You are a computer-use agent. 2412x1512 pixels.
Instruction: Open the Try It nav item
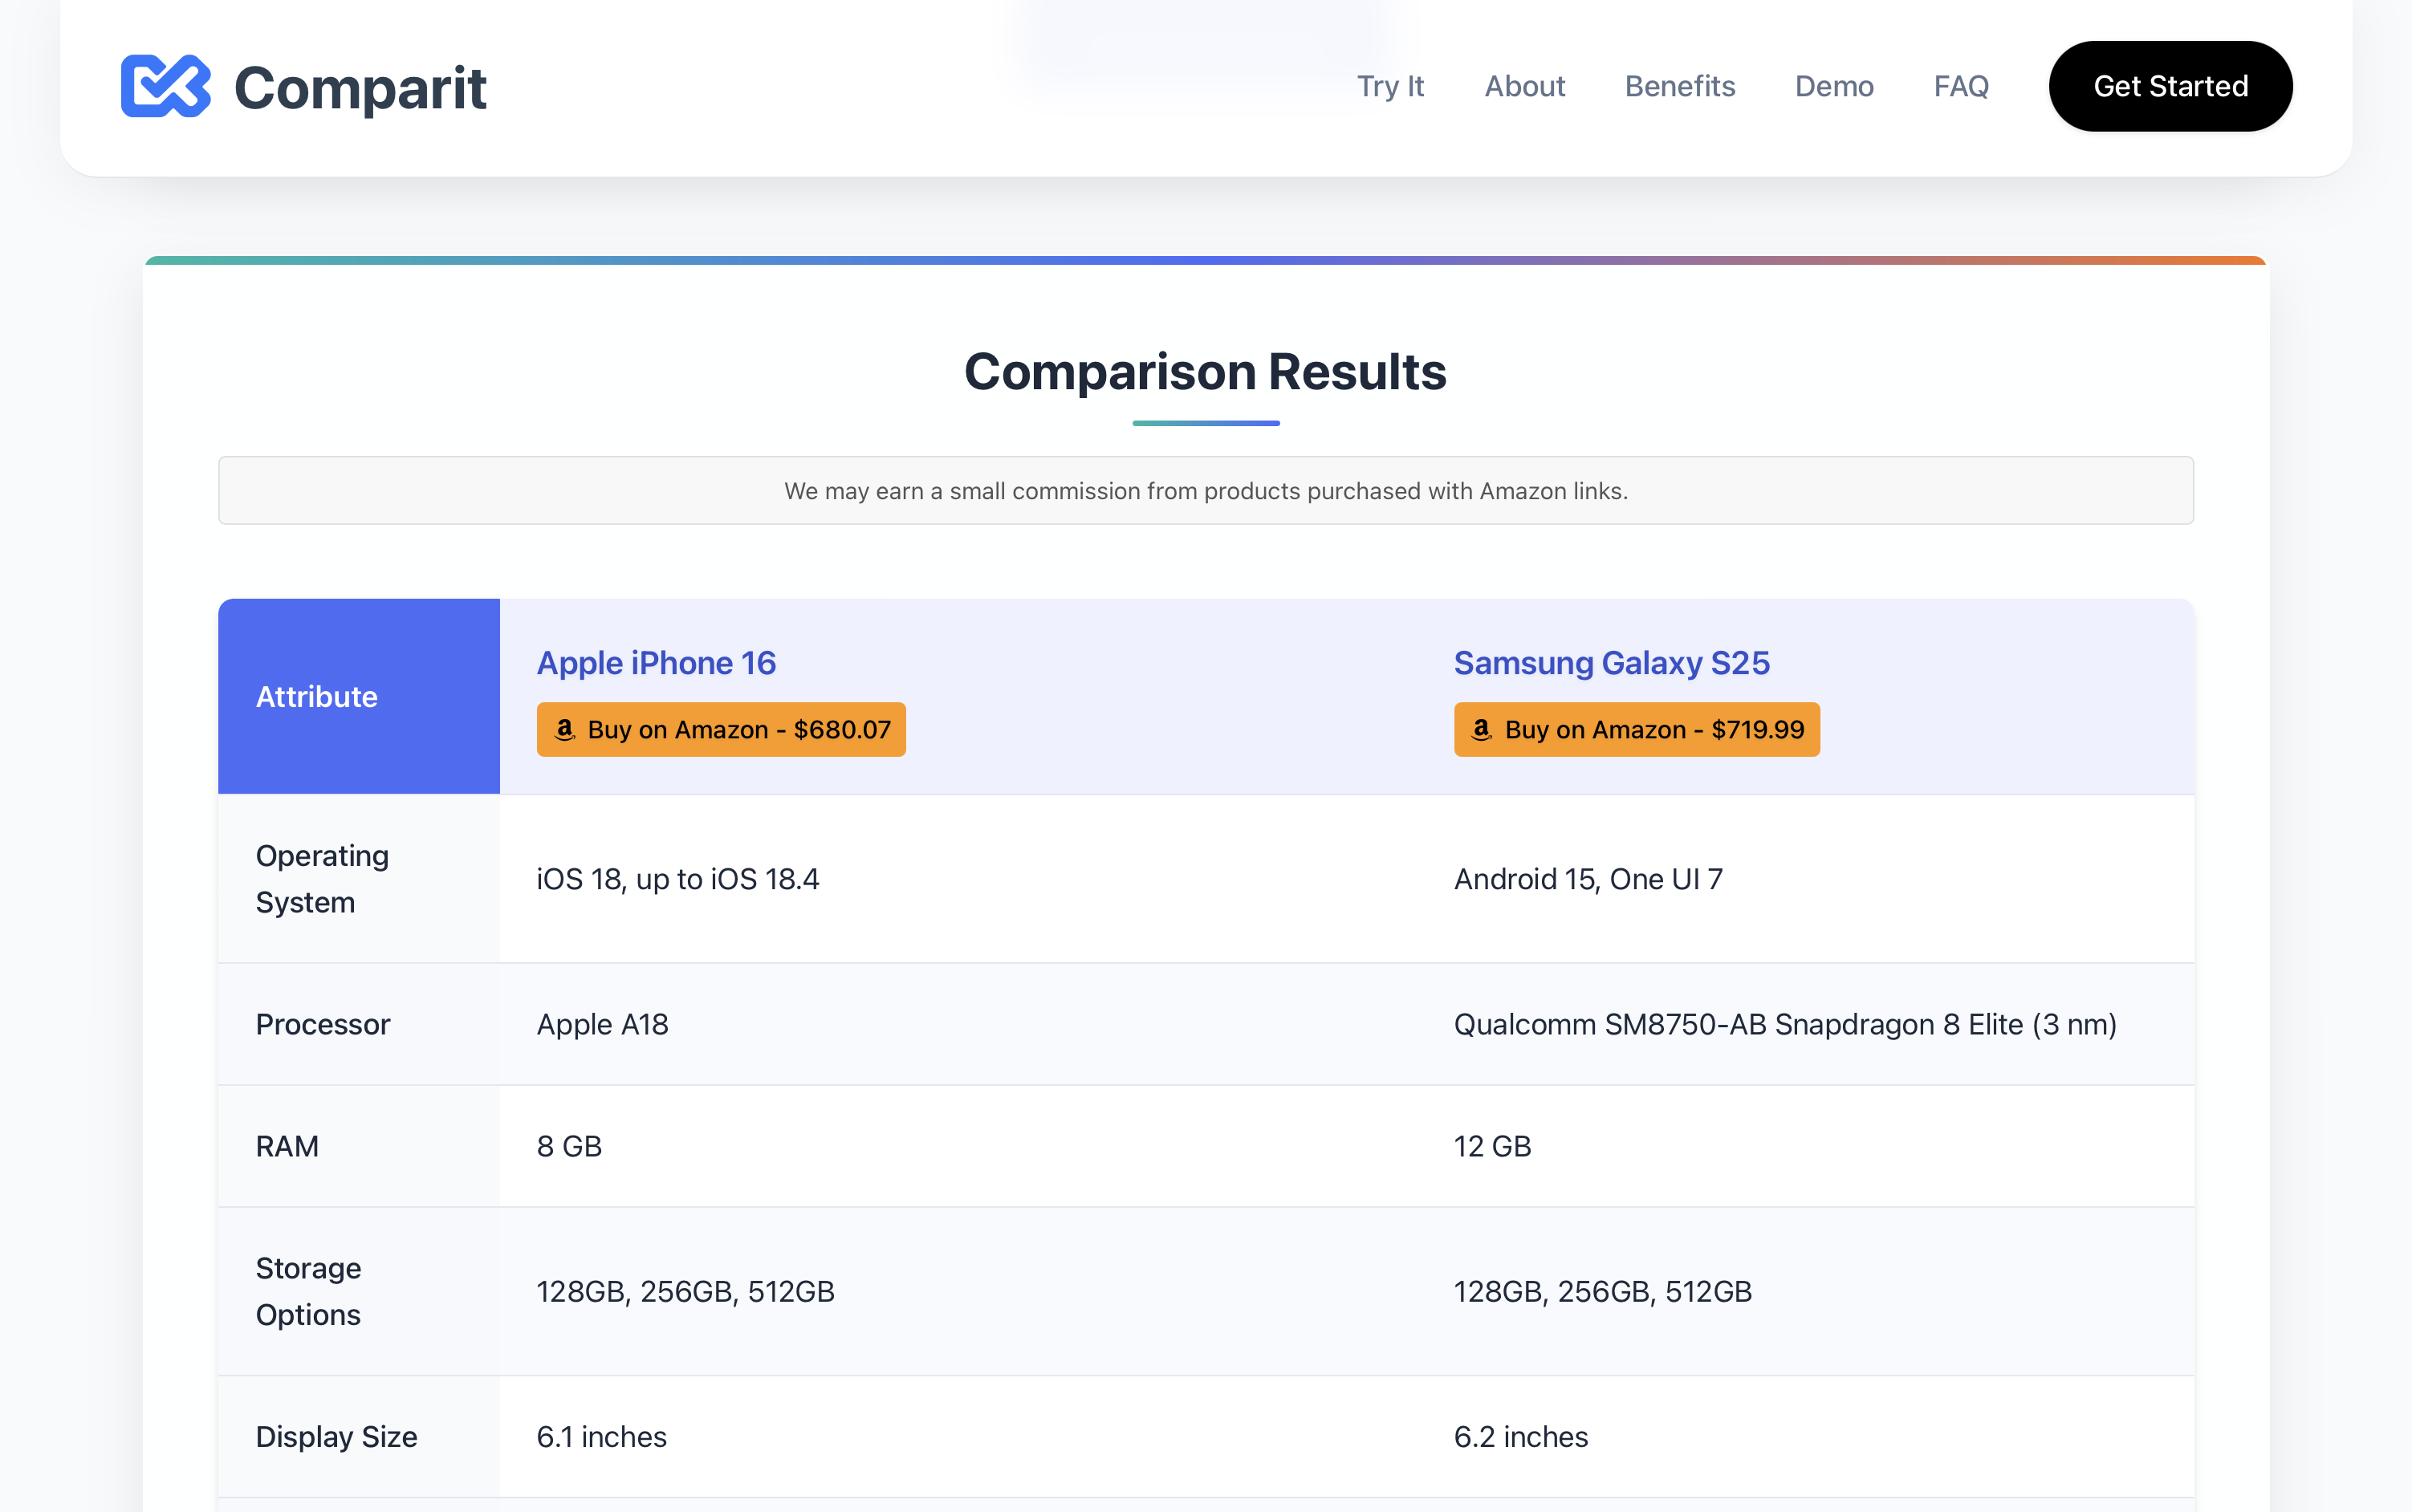[1390, 86]
